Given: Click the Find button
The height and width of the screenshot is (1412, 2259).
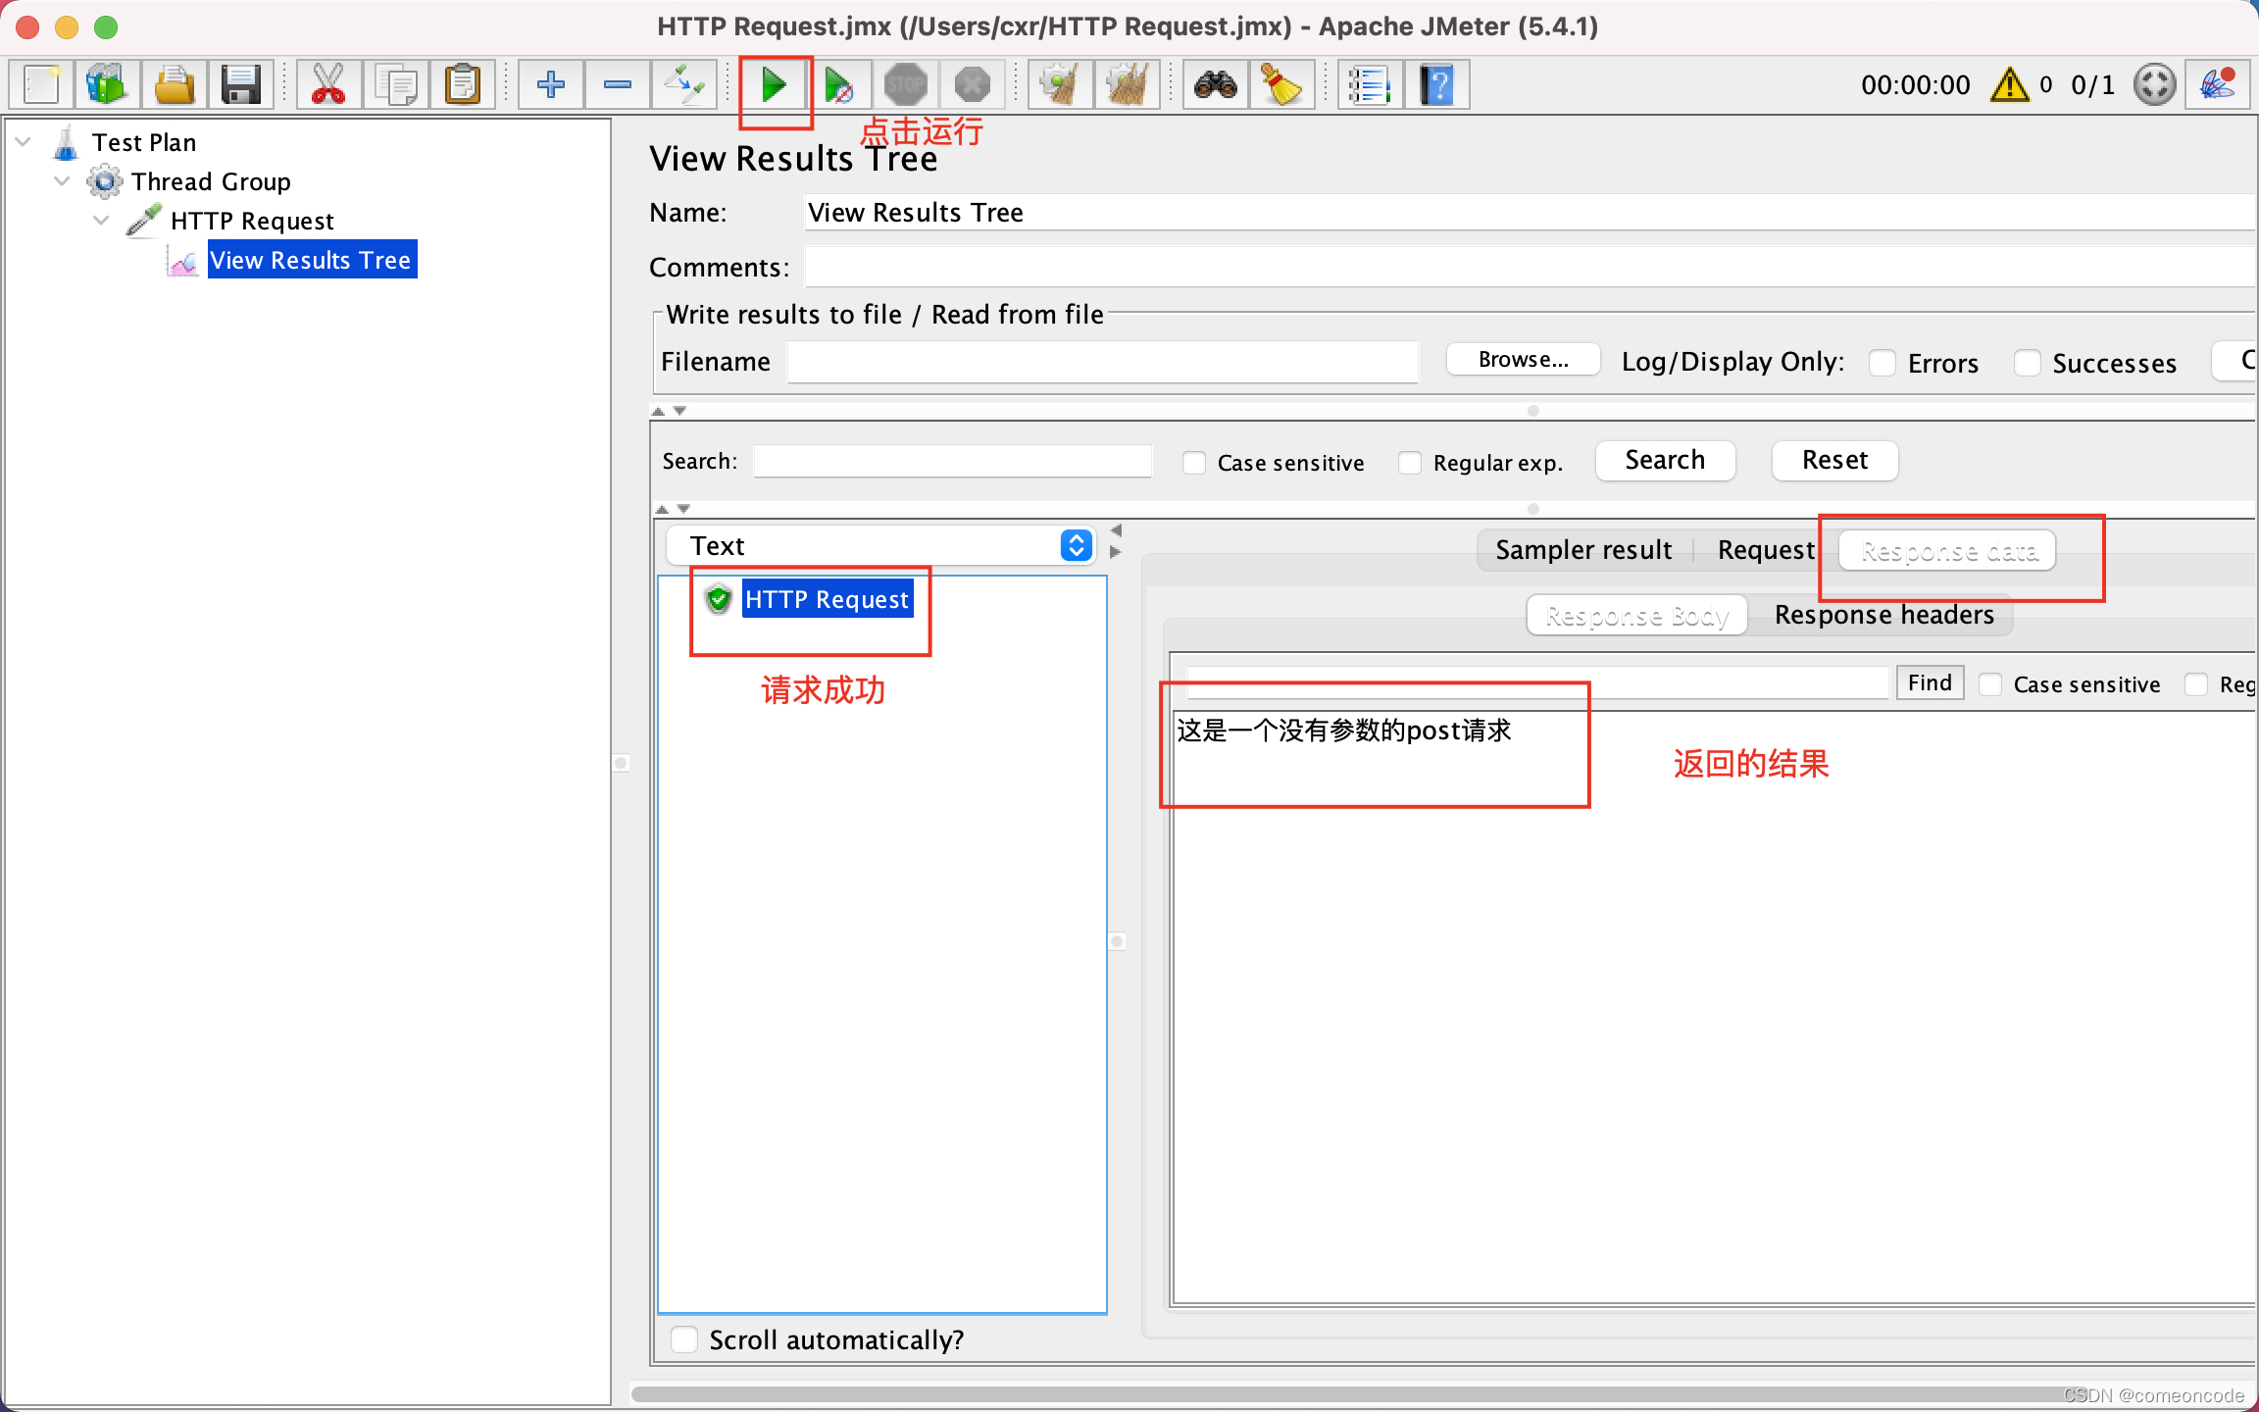Looking at the screenshot, I should click(1930, 682).
